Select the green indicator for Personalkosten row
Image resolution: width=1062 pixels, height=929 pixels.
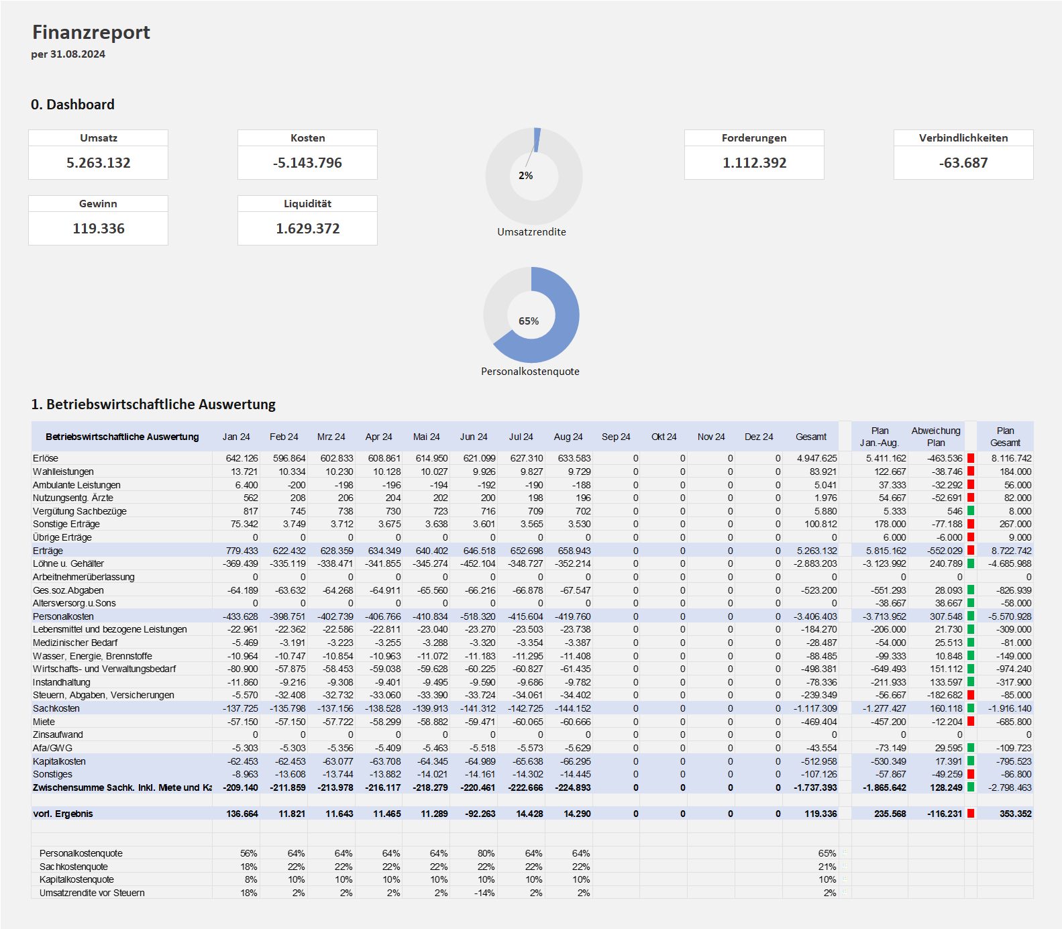click(970, 616)
